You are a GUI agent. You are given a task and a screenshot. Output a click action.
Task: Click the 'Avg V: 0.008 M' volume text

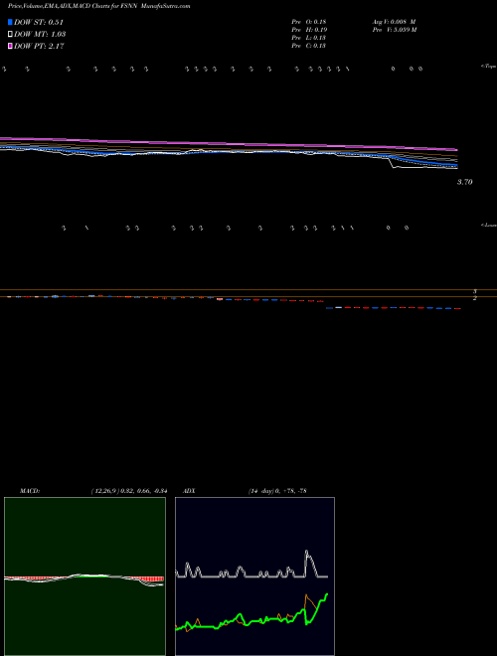(x=394, y=22)
